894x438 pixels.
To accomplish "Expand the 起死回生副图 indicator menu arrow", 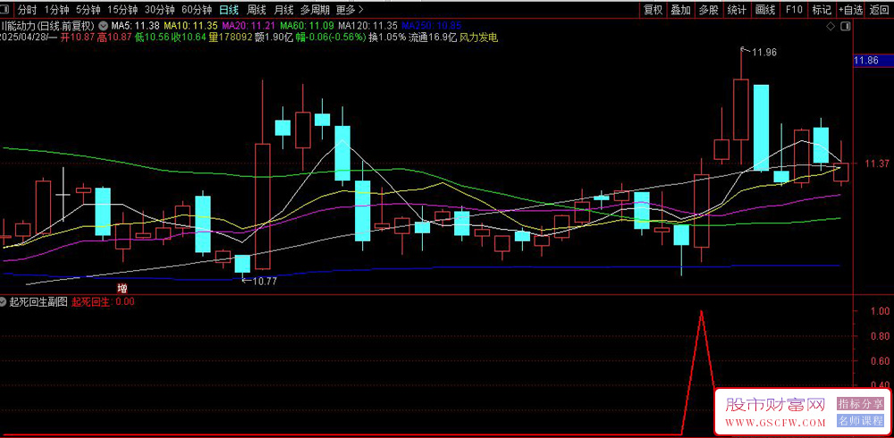I will pyautogui.click(x=5, y=301).
